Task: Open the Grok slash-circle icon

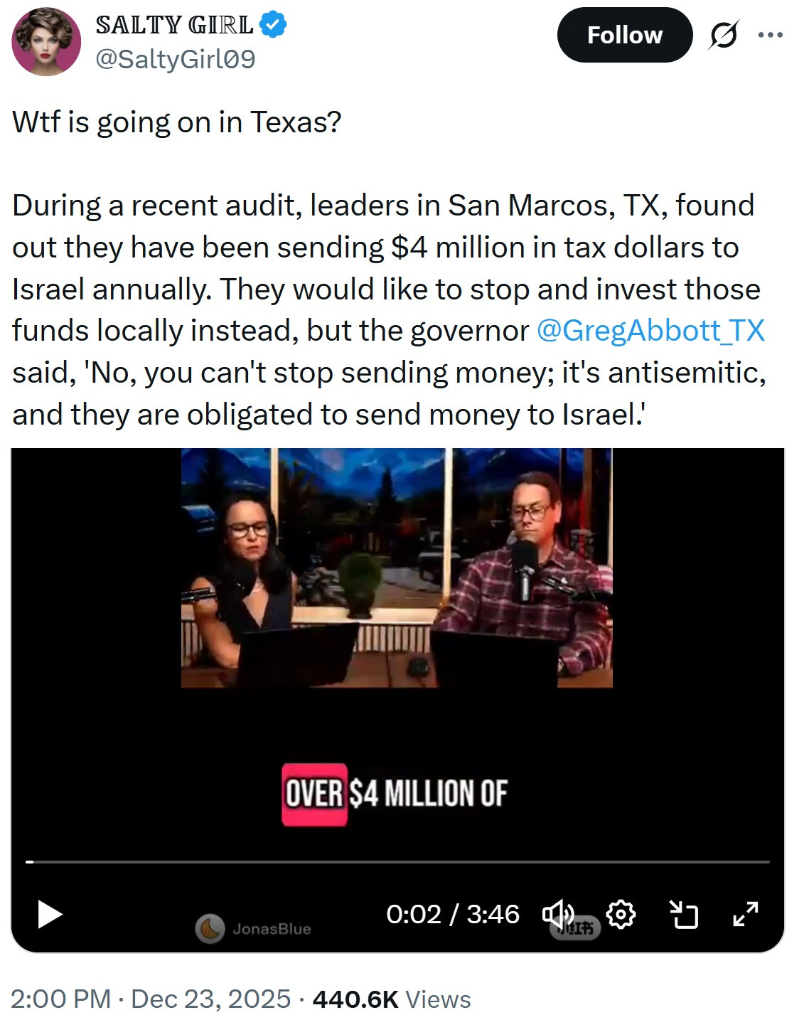Action: click(723, 35)
